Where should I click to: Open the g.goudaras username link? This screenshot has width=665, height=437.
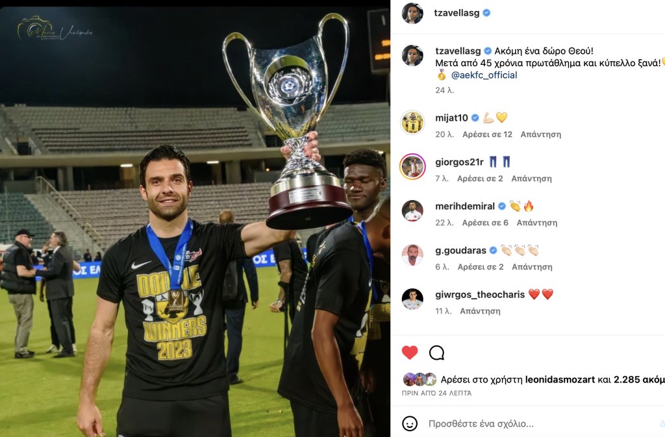460,251
